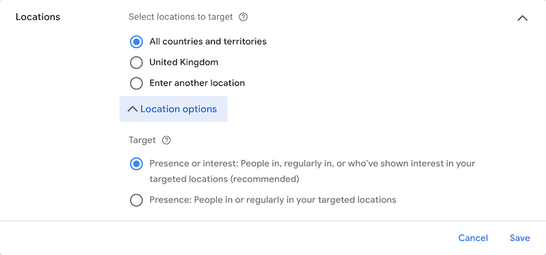
Task: Click the Cancel button
Action: coord(473,238)
